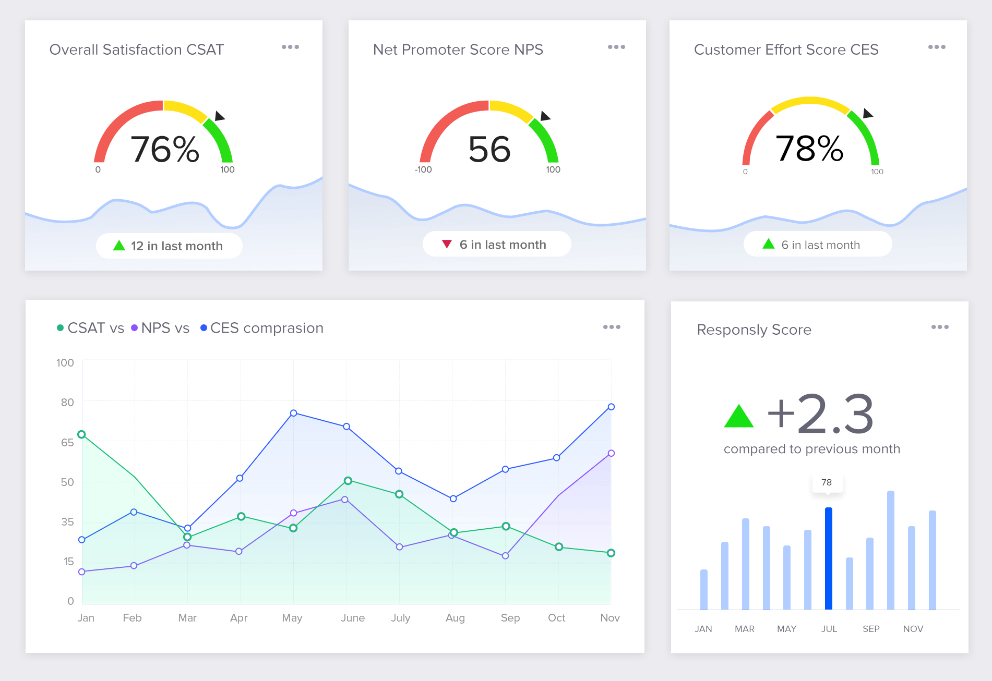Viewport: 992px width, 681px height.
Task: Click the gauge needle on the CSAT gauge
Action: 218,117
